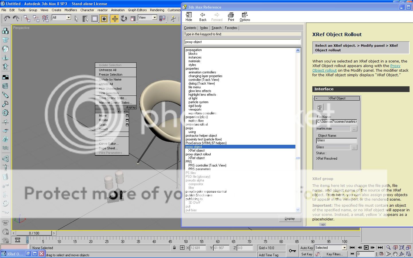Click the Back arrow in help window
Screen dimensions: 413x258
[x=203, y=17]
